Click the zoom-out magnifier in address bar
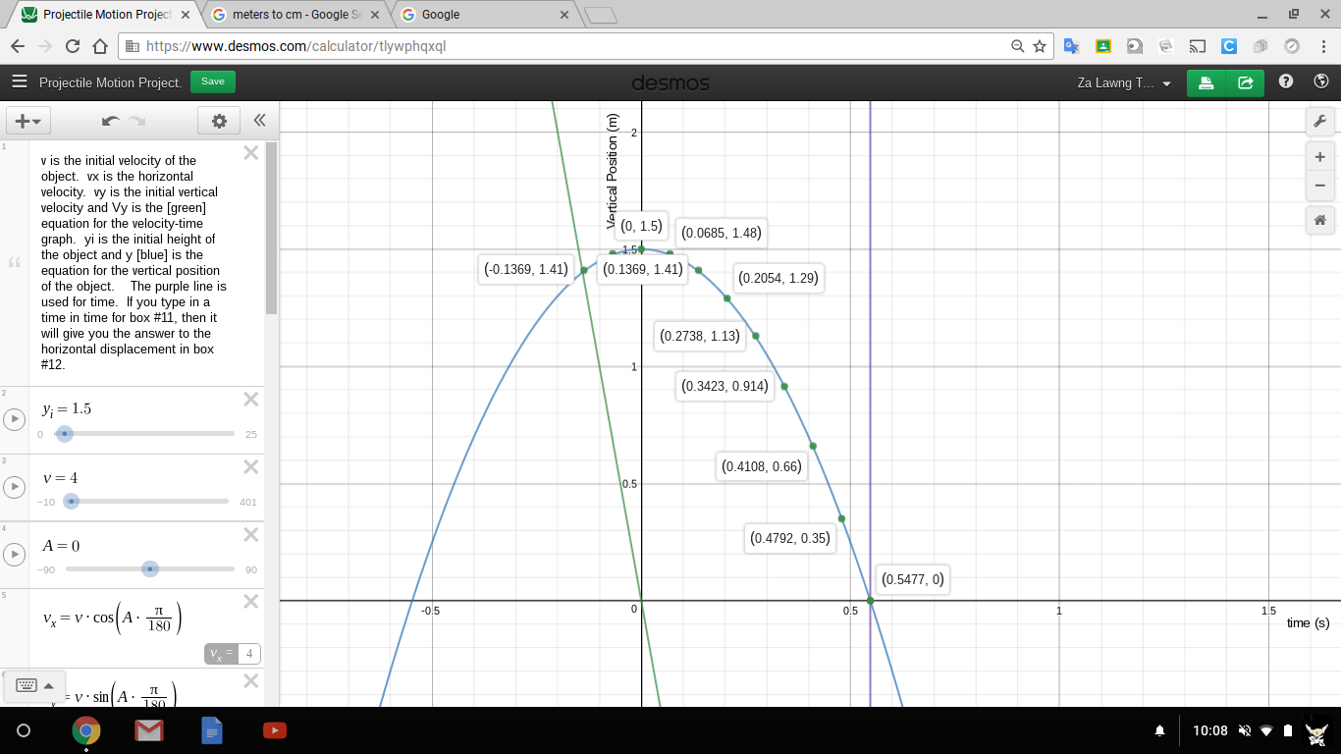Viewport: 1341px width, 754px height. 1019,46
